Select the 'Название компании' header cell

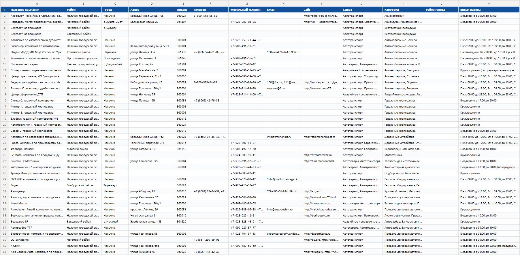37,10
